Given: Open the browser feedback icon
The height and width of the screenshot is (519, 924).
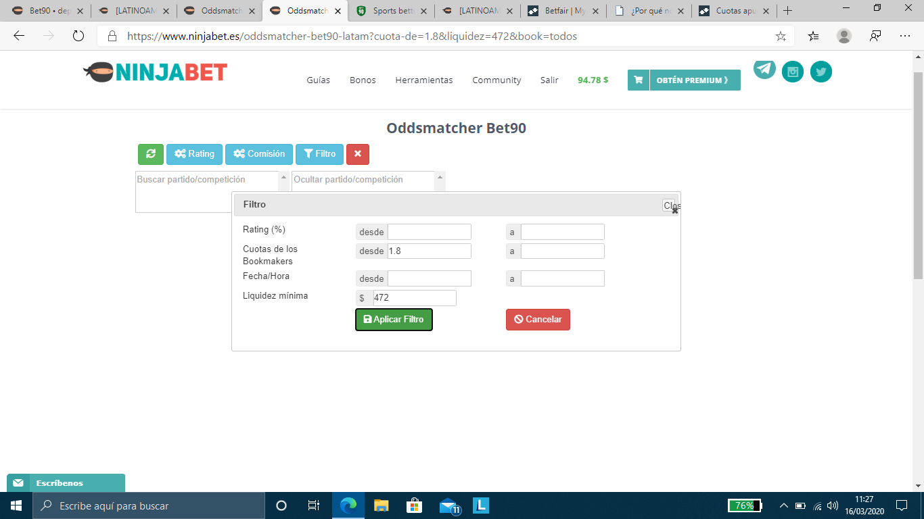Looking at the screenshot, I should 875,36.
